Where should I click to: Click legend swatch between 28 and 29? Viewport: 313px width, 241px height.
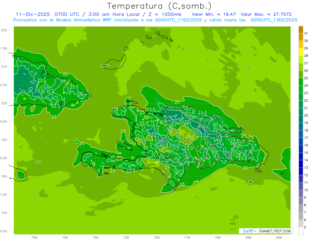coord(301,52)
